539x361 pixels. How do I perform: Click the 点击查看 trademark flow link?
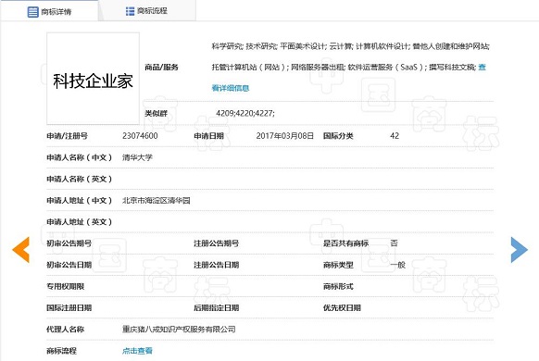[x=137, y=351]
